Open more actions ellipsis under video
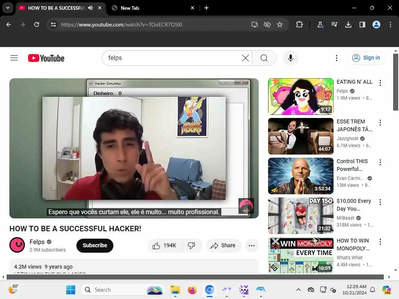 pos(252,245)
